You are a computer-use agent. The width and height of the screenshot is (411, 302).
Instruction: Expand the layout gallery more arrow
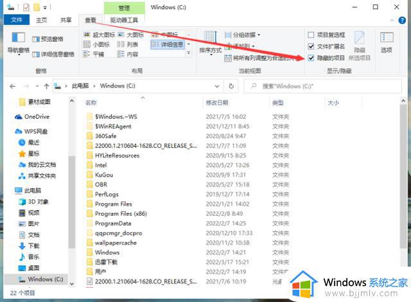[188, 53]
